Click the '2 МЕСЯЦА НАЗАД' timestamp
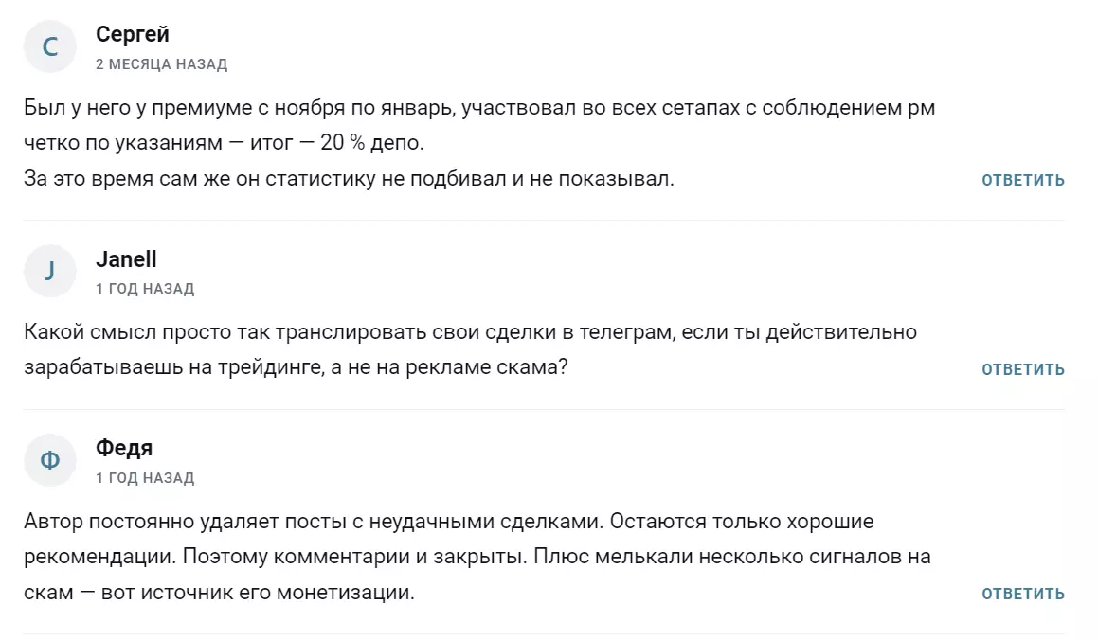This screenshot has width=1098, height=641. (162, 64)
